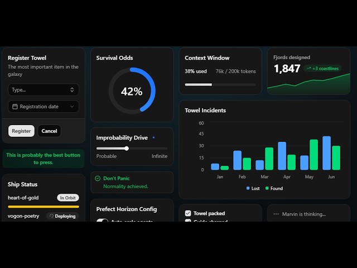Click the Fjords designed sparkline chart
Screen dimensions: 357x268
point(308,84)
